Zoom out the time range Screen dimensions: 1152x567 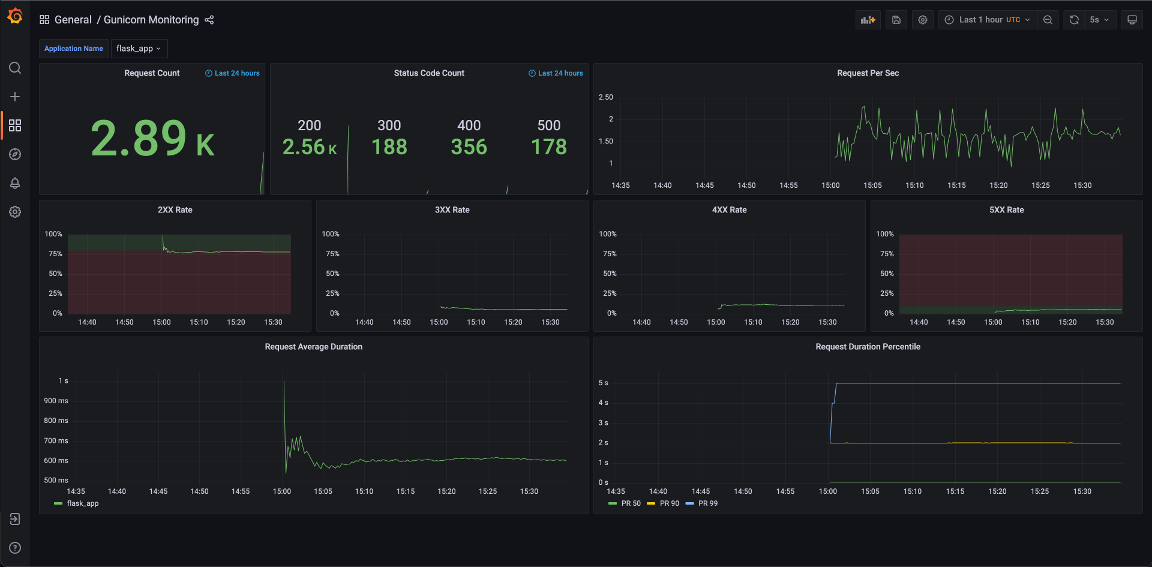click(1048, 20)
